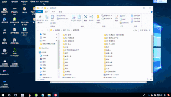Click Copy path (复制路径) in ribbon
This screenshot has width=171, height=97.
pos(61,16)
